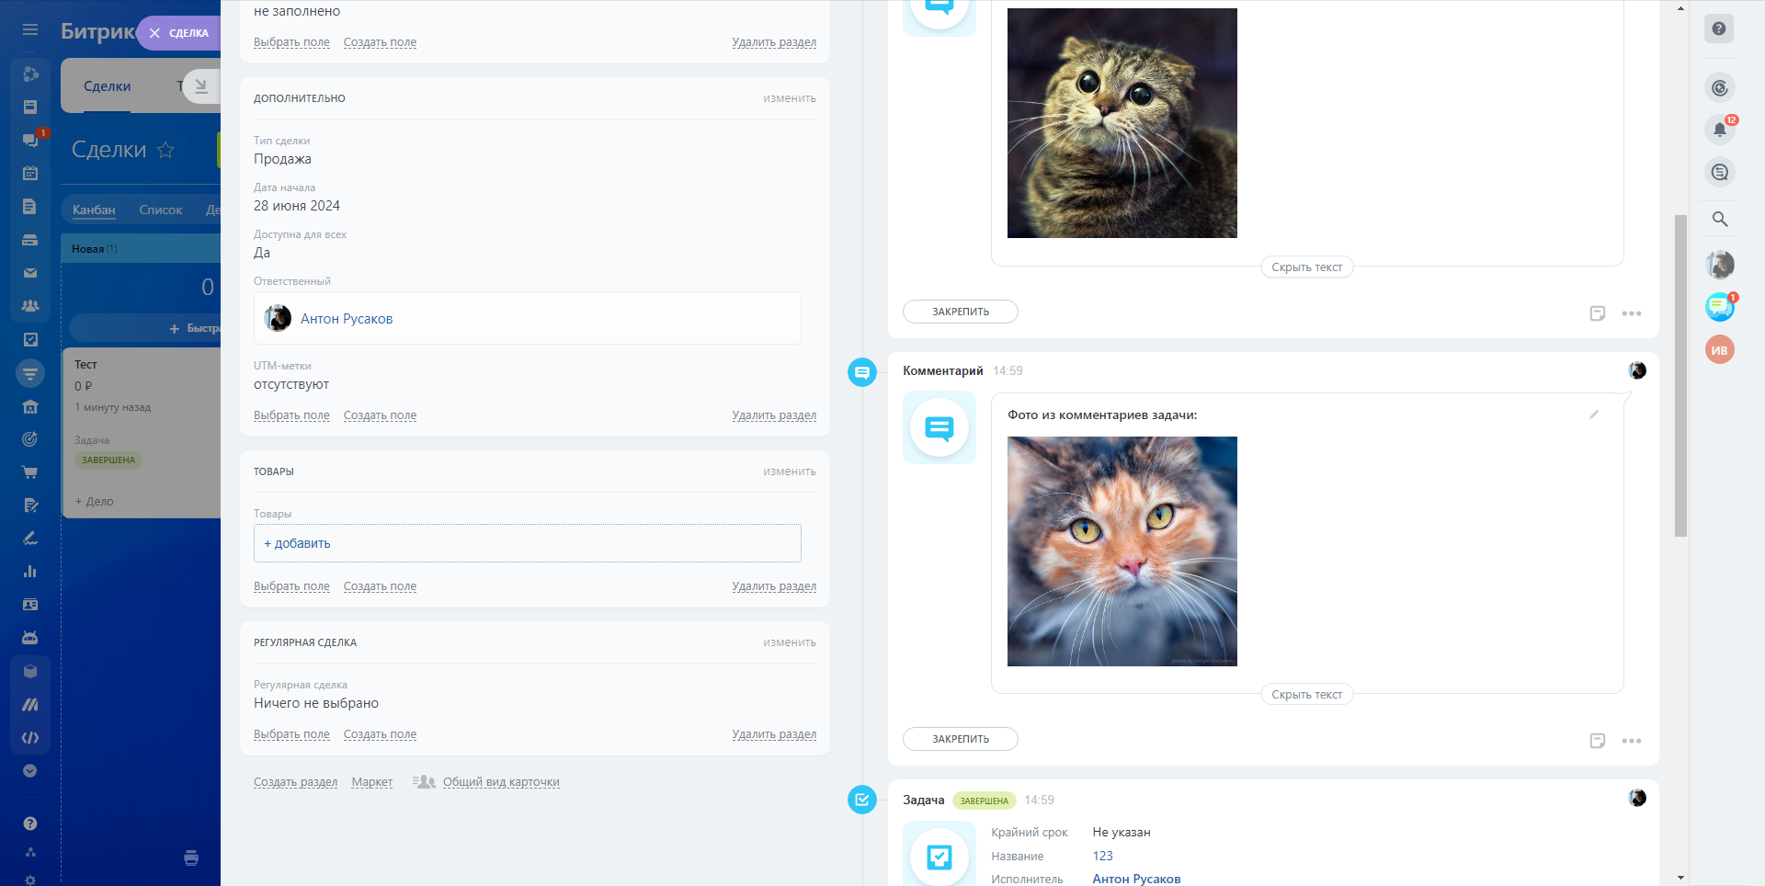Open Выбрать поле in the Дополнительно section

pos(291,415)
